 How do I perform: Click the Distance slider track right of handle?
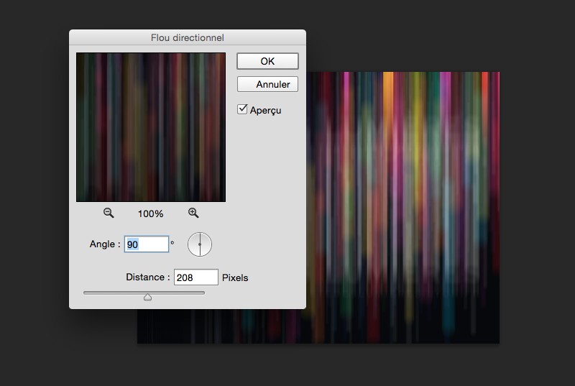[x=180, y=293]
